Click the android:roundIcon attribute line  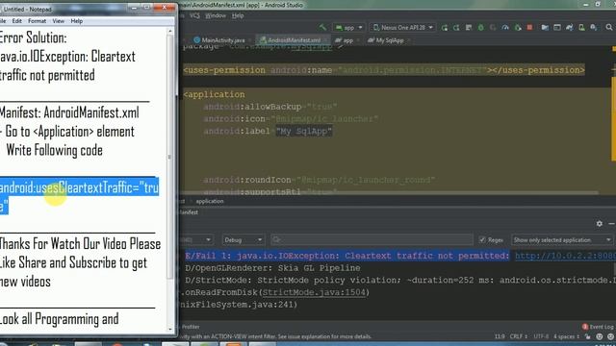(319, 180)
